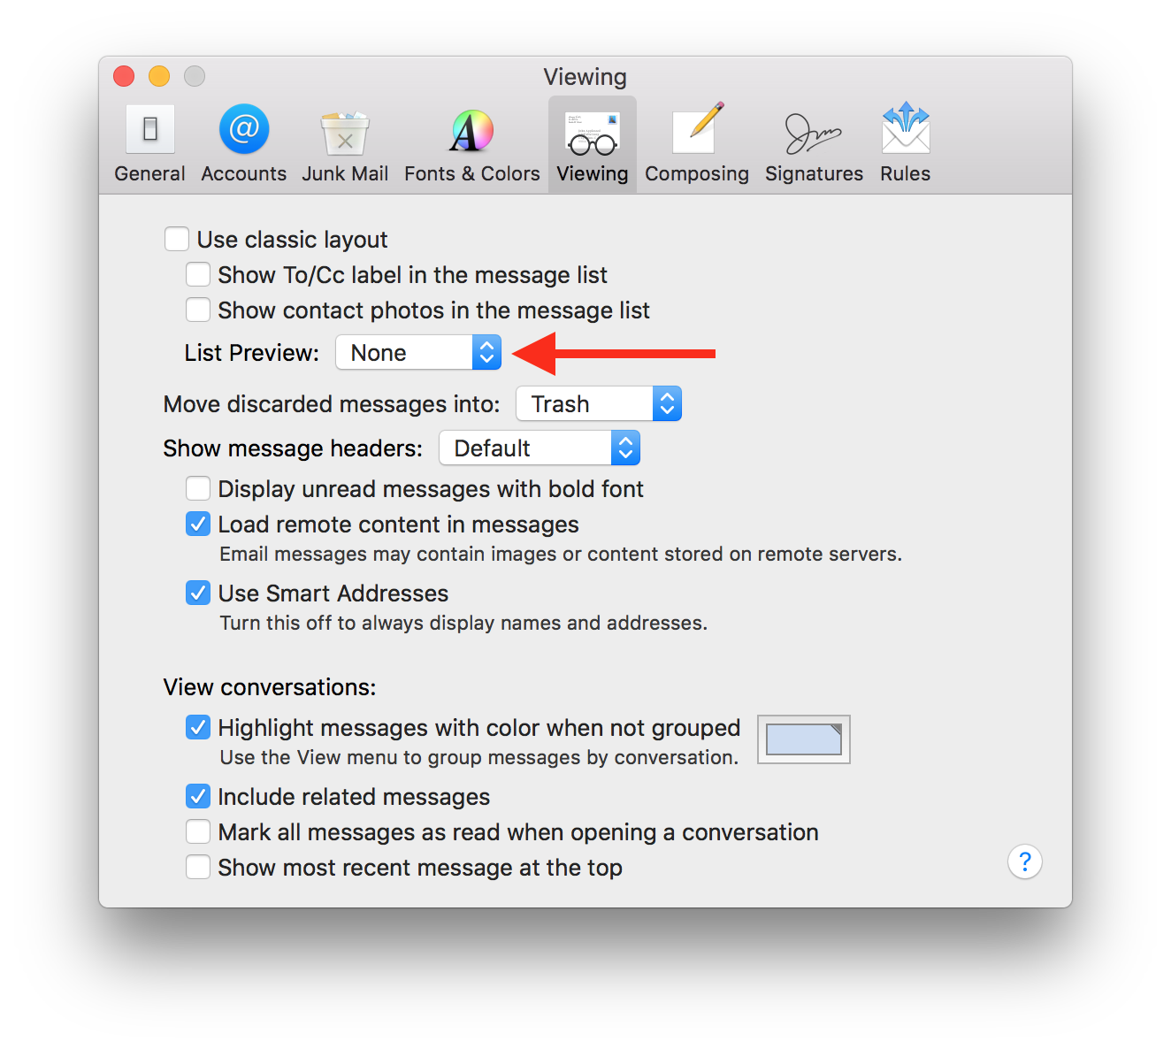This screenshot has height=1049, width=1171.
Task: Open the Accounts @ icon
Action: click(x=244, y=129)
